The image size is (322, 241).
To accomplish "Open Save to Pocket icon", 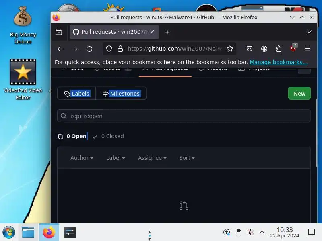I will tap(250, 49).
